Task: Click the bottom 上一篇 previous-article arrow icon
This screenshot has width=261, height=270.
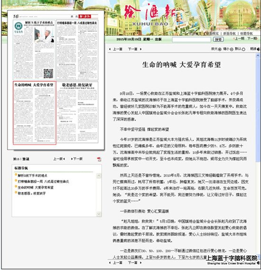Action: pos(110,263)
